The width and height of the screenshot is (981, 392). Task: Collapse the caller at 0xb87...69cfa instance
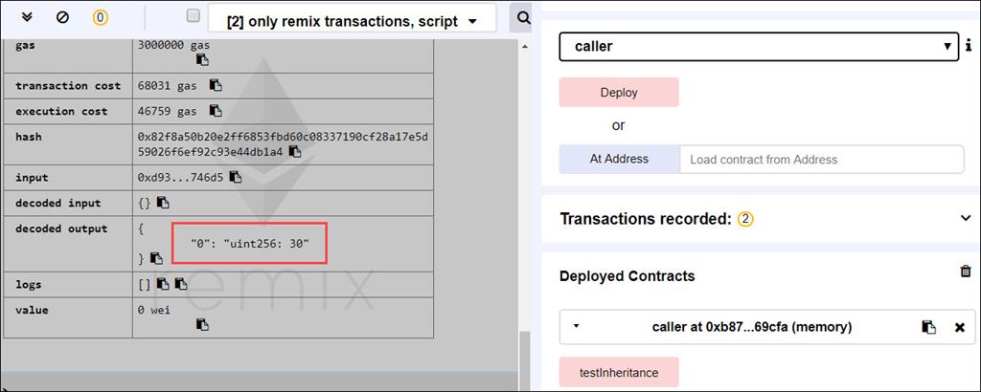[x=576, y=326]
